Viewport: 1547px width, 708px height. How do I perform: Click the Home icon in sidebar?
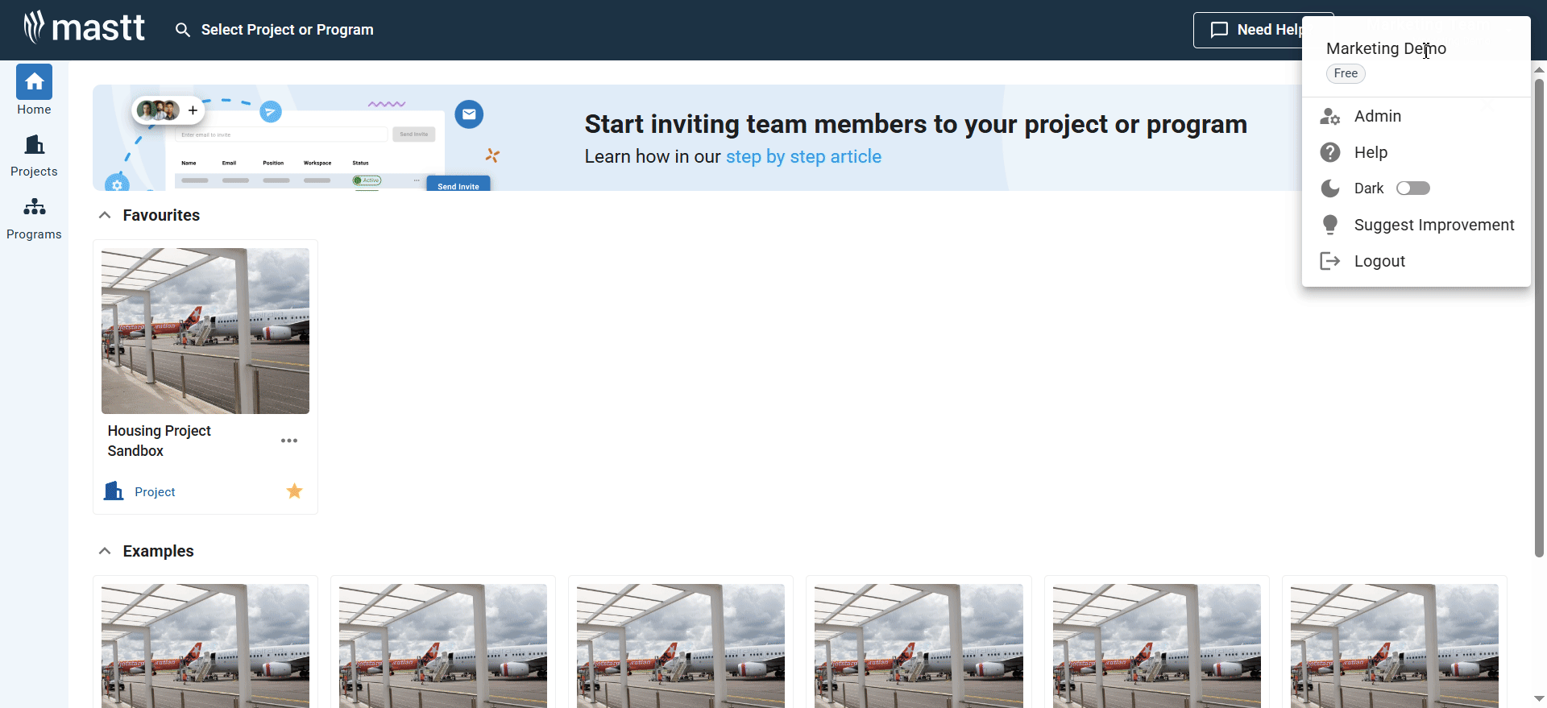[x=34, y=82]
